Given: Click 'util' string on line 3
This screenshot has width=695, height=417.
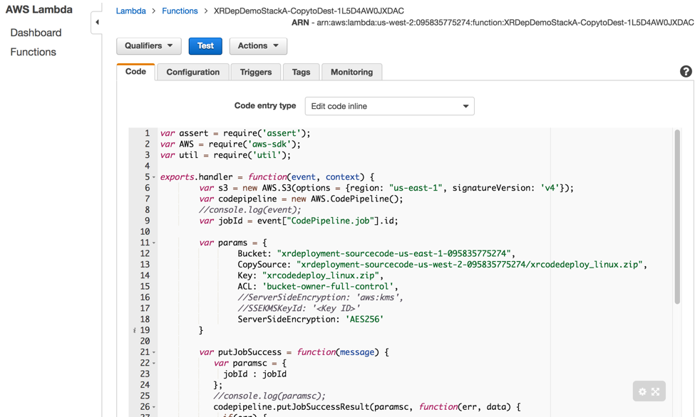Looking at the screenshot, I should coord(267,155).
